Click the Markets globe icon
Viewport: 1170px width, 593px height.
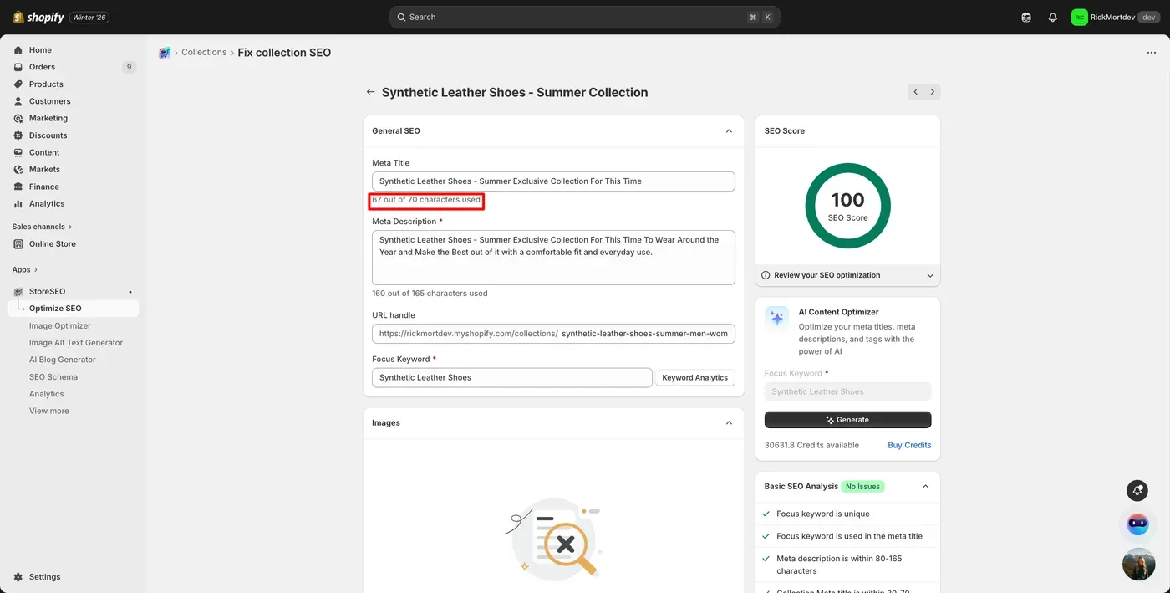pos(18,170)
